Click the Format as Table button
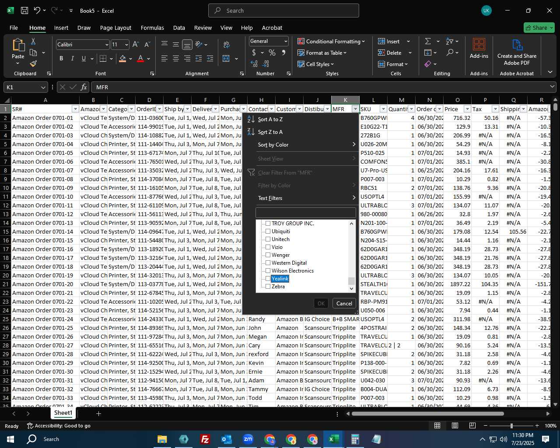The image size is (560, 448). (322, 52)
